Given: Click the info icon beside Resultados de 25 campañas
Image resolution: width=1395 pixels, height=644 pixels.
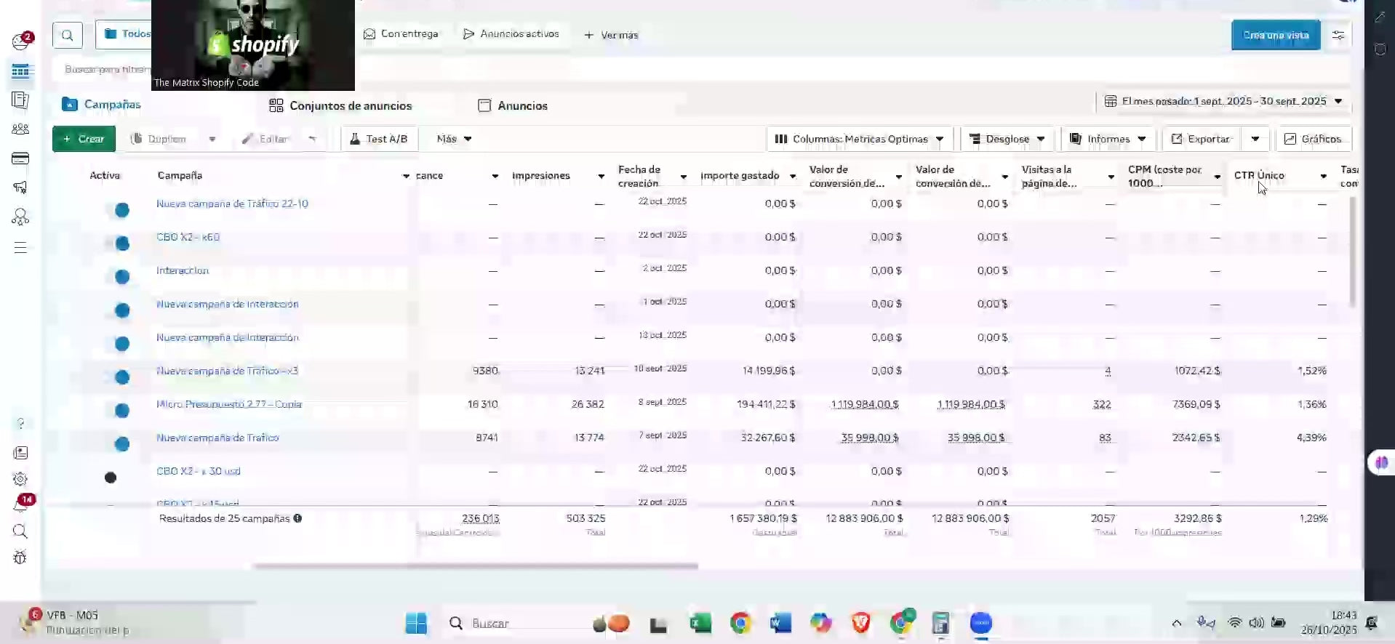Looking at the screenshot, I should click(297, 518).
